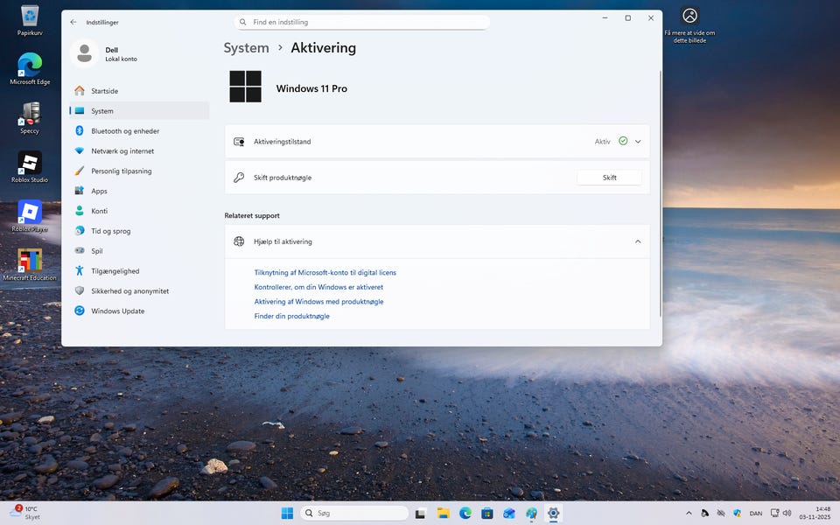Open the Konti settings category
Viewport: 840px width, 525px height.
tap(99, 211)
